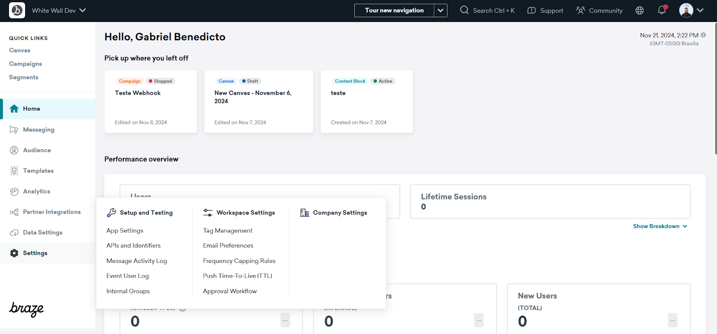The image size is (717, 334).
Task: Open the language globe icon
Action: (639, 10)
